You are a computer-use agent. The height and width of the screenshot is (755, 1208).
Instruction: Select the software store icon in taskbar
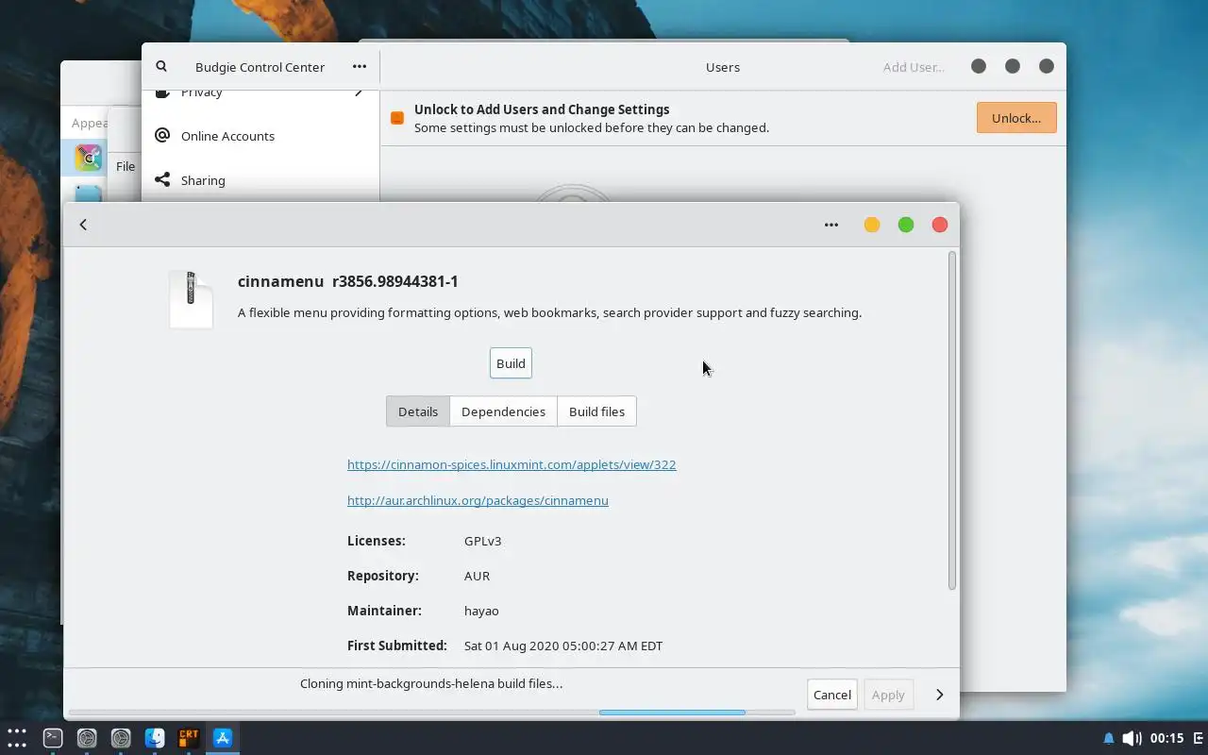(x=223, y=738)
